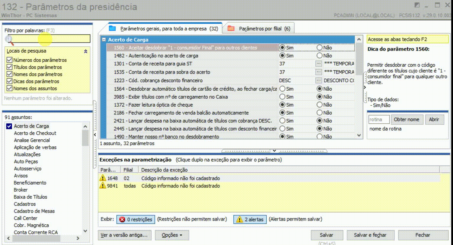Select Não for parameter 1482
The width and height of the screenshot is (453, 245).
[320, 55]
